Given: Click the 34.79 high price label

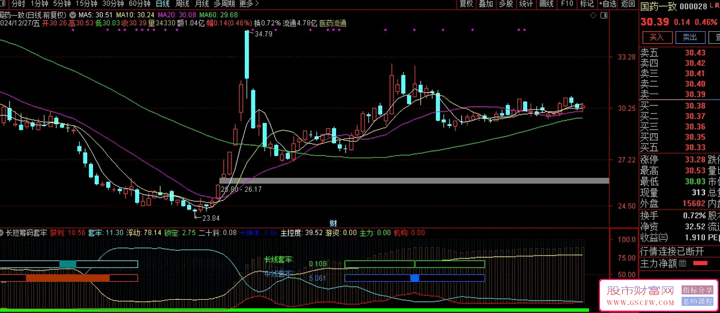Looking at the screenshot, I should (x=263, y=34).
